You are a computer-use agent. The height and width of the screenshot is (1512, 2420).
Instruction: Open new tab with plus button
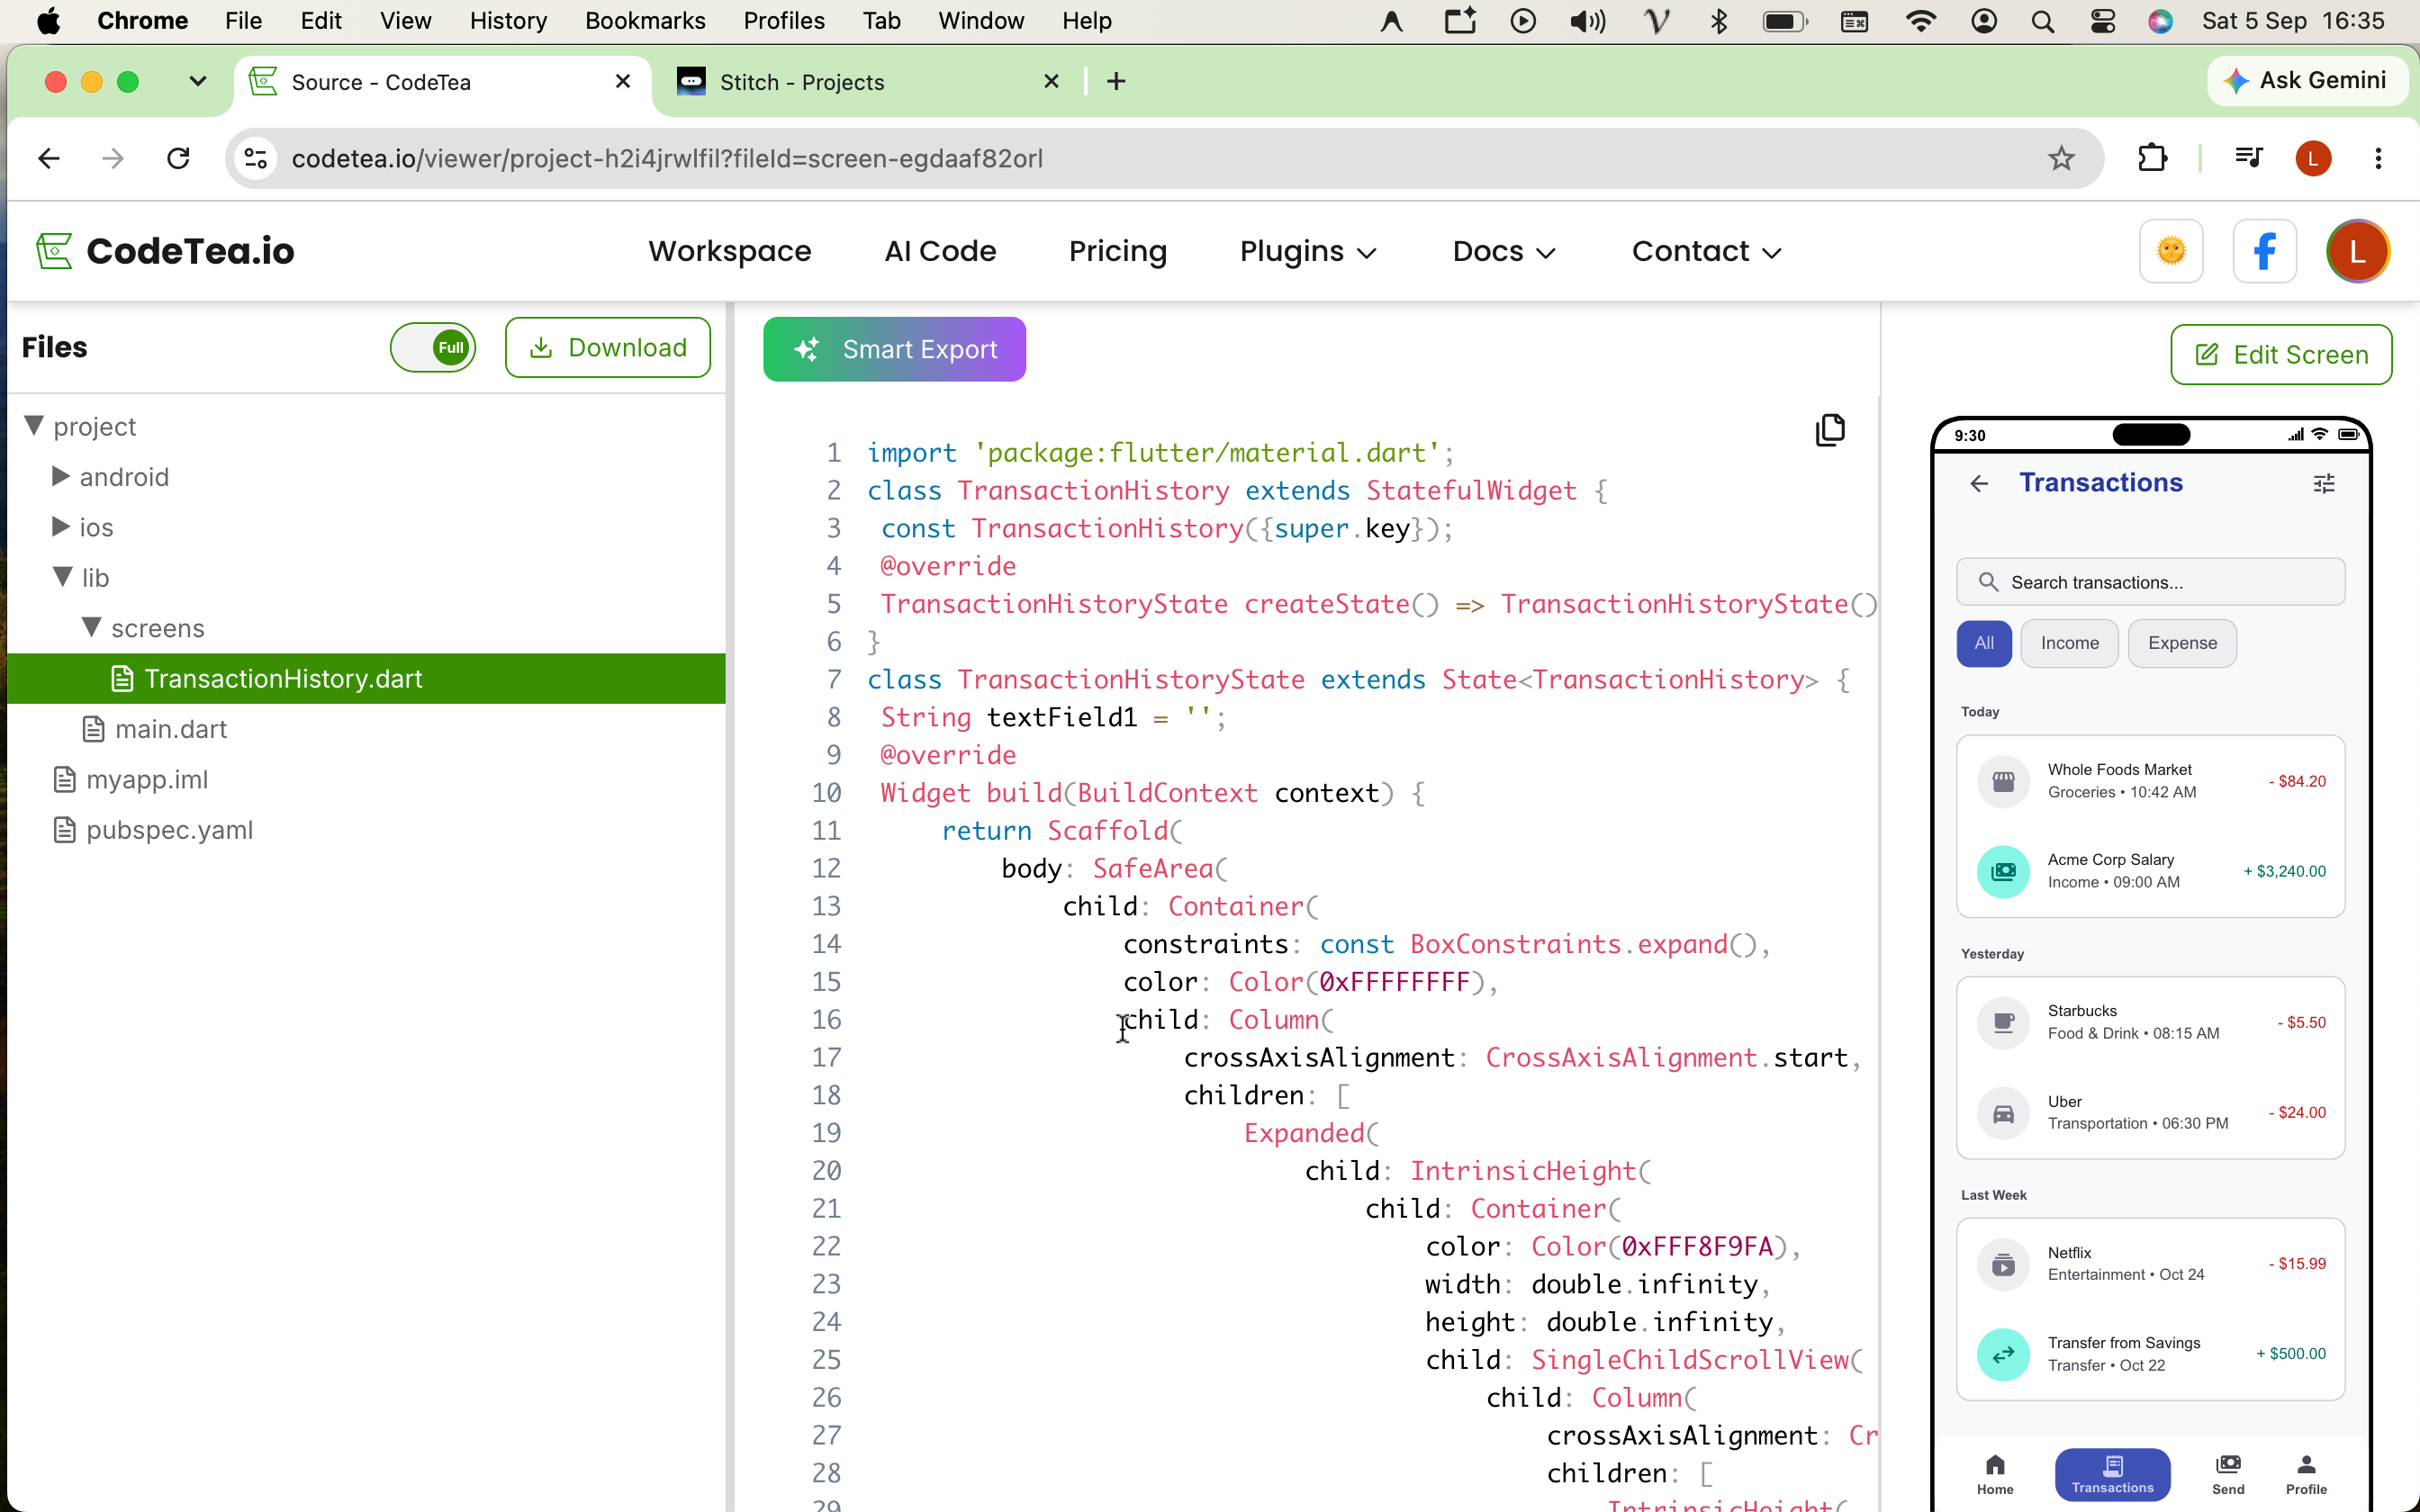pos(1116,81)
